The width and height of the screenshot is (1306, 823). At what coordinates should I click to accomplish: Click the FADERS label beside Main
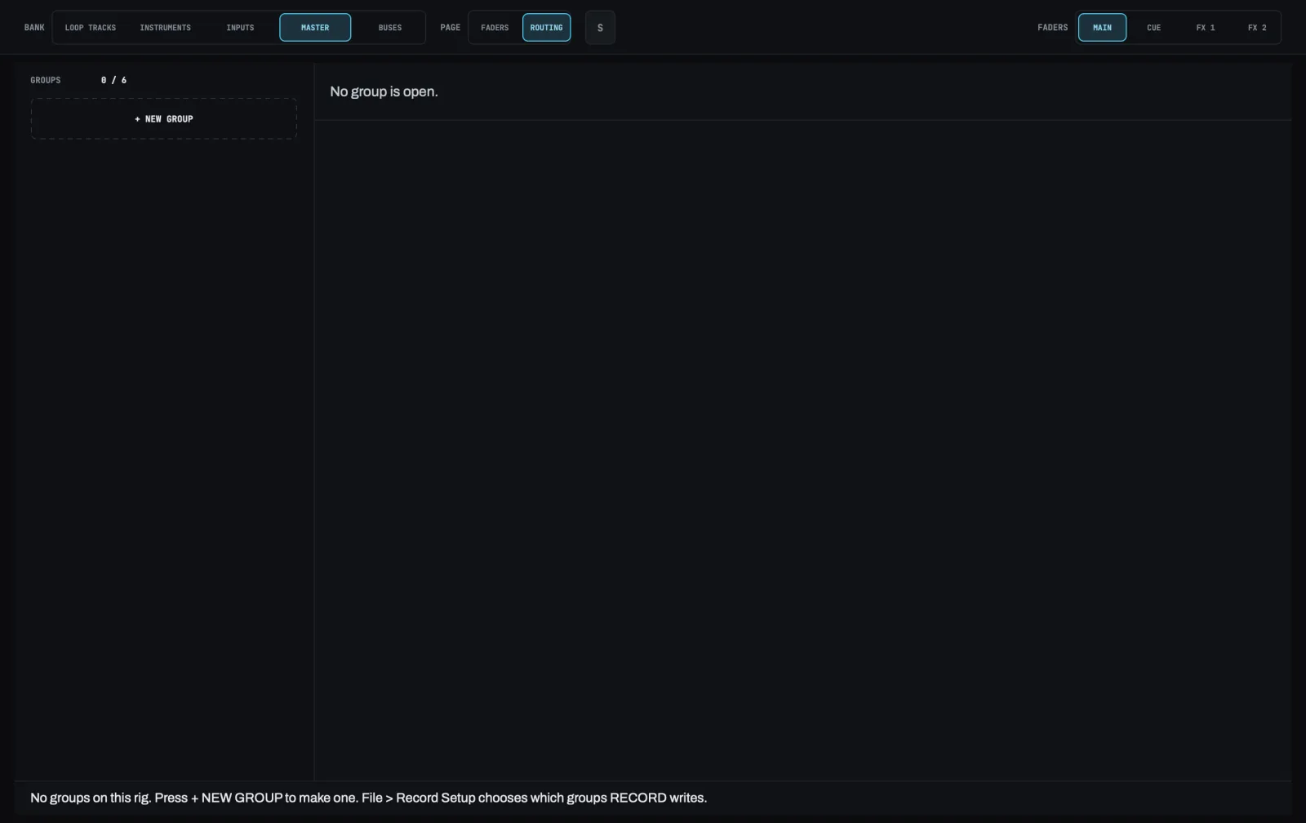[x=1052, y=28]
